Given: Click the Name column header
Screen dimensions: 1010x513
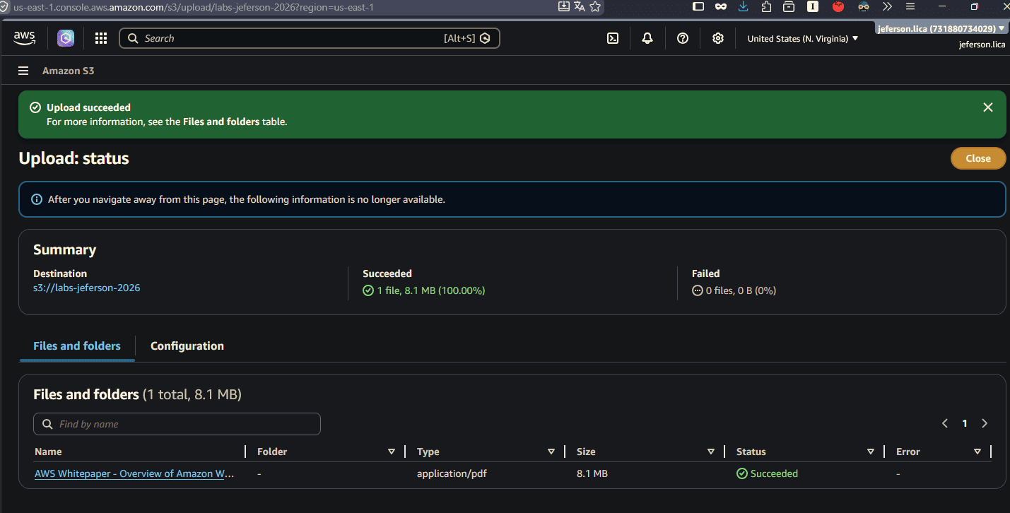Looking at the screenshot, I should click(48, 452).
